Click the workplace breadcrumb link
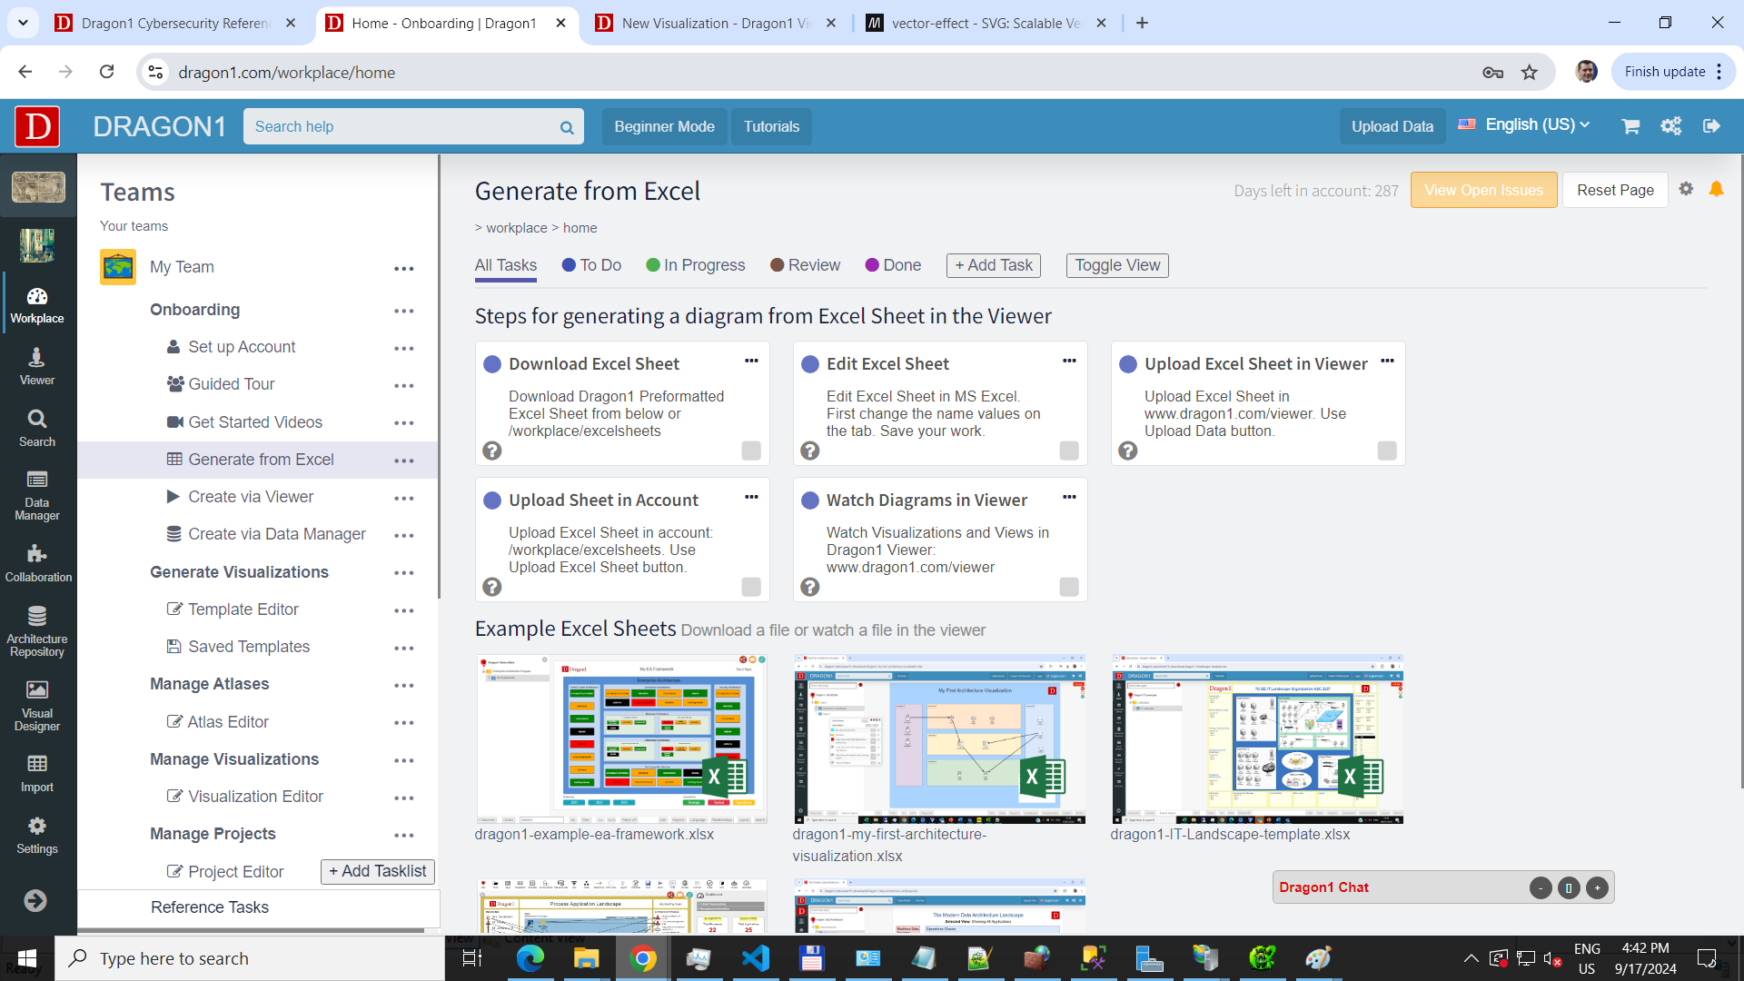This screenshot has height=981, width=1744. (x=516, y=228)
